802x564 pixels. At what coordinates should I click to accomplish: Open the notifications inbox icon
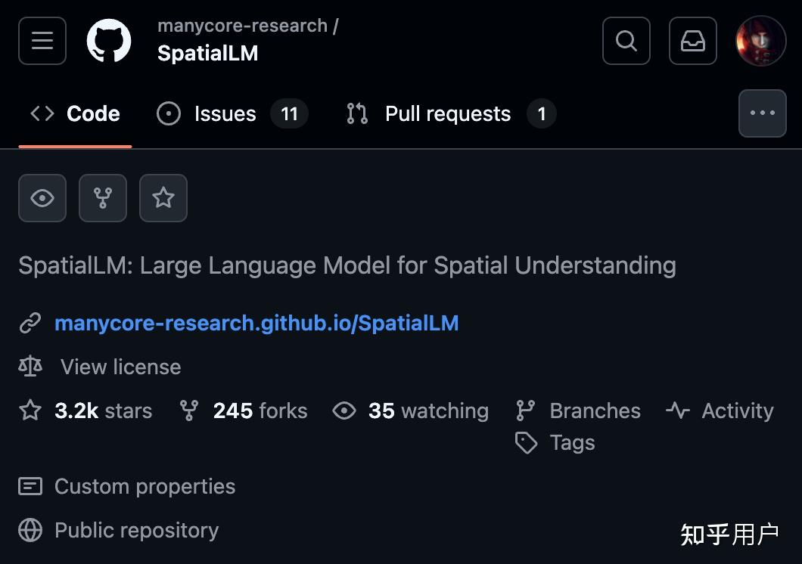[x=693, y=41]
